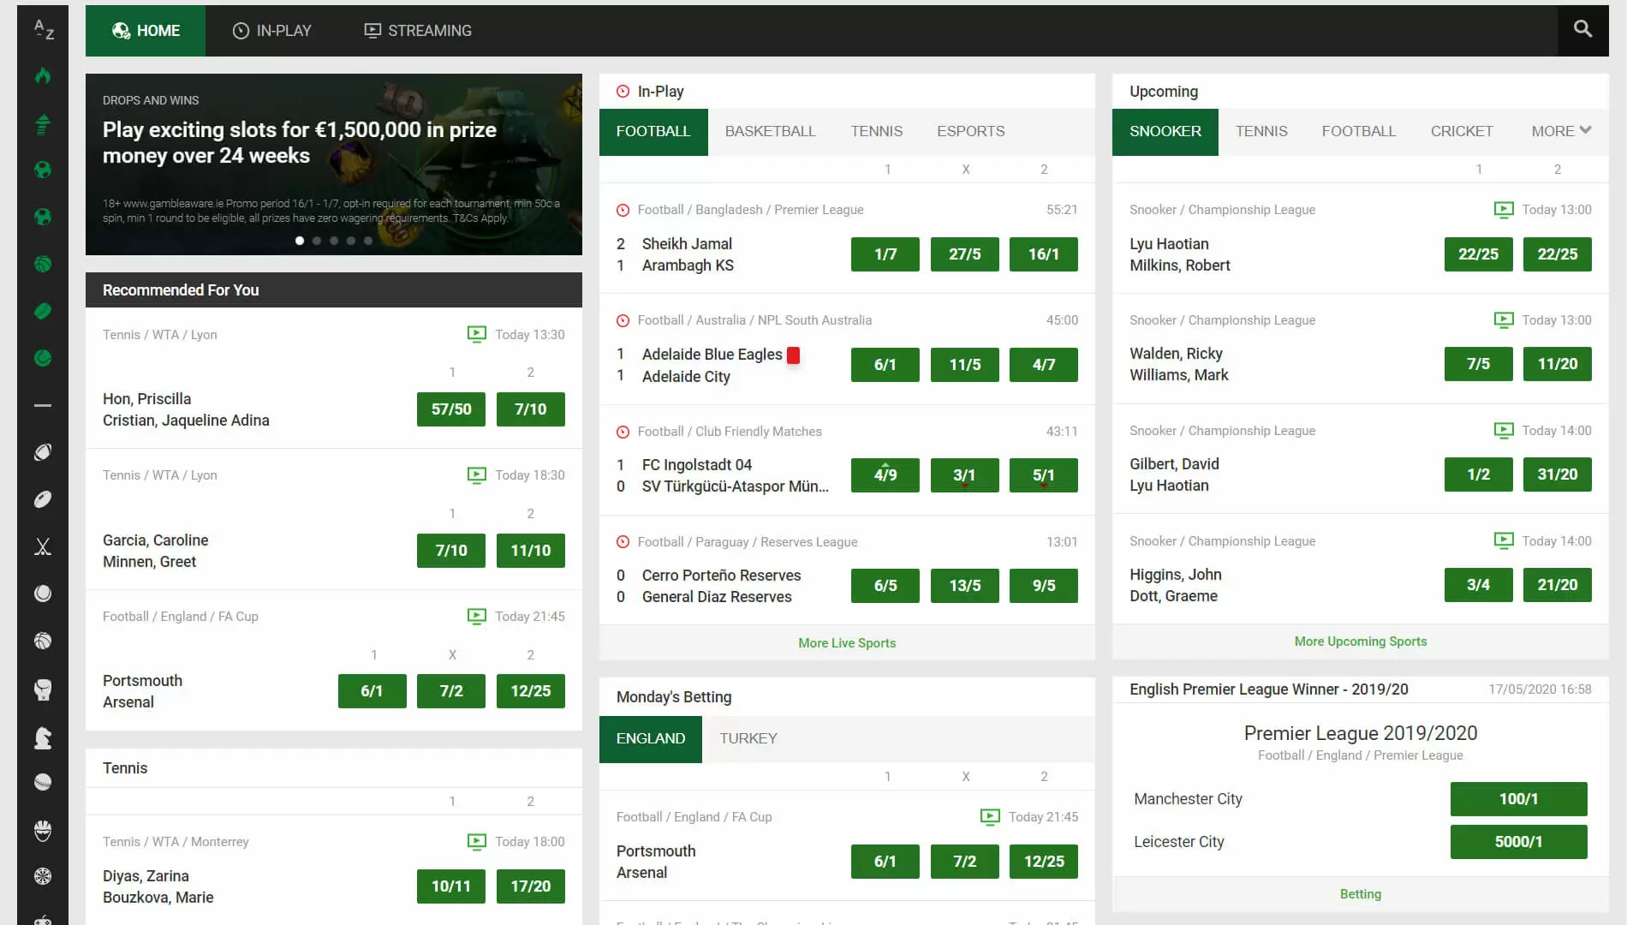Select the boxing glove sidebar icon
Image resolution: width=1627 pixels, height=925 pixels.
[x=43, y=689]
